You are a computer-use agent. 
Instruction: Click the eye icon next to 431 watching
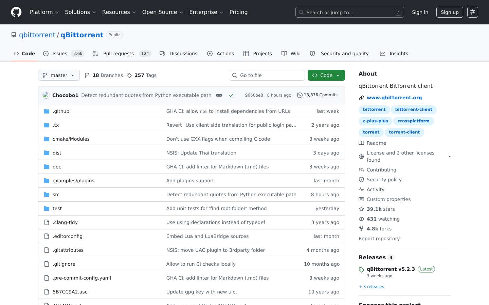click(361, 219)
